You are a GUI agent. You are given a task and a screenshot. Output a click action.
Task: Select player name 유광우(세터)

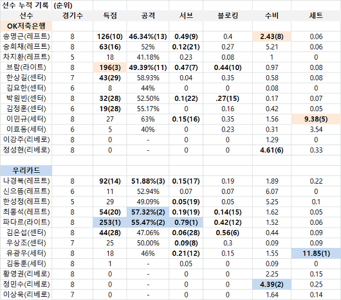26,253
